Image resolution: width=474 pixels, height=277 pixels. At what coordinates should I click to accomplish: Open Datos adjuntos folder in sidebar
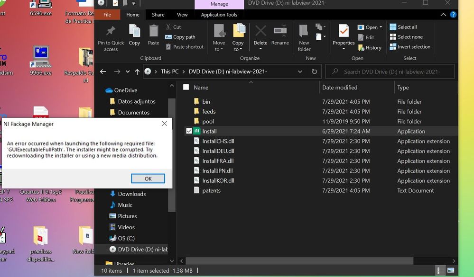click(x=136, y=101)
